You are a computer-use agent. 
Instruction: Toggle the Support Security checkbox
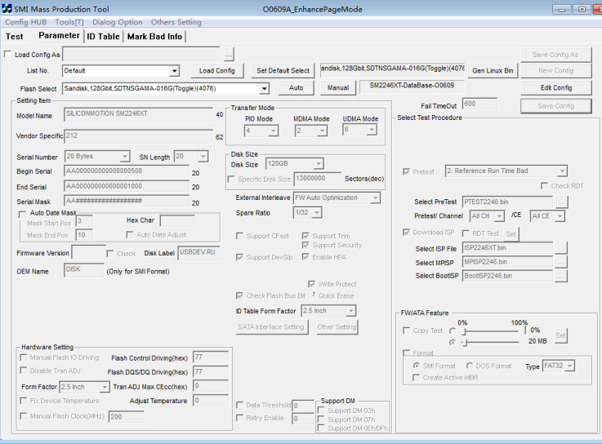(305, 245)
